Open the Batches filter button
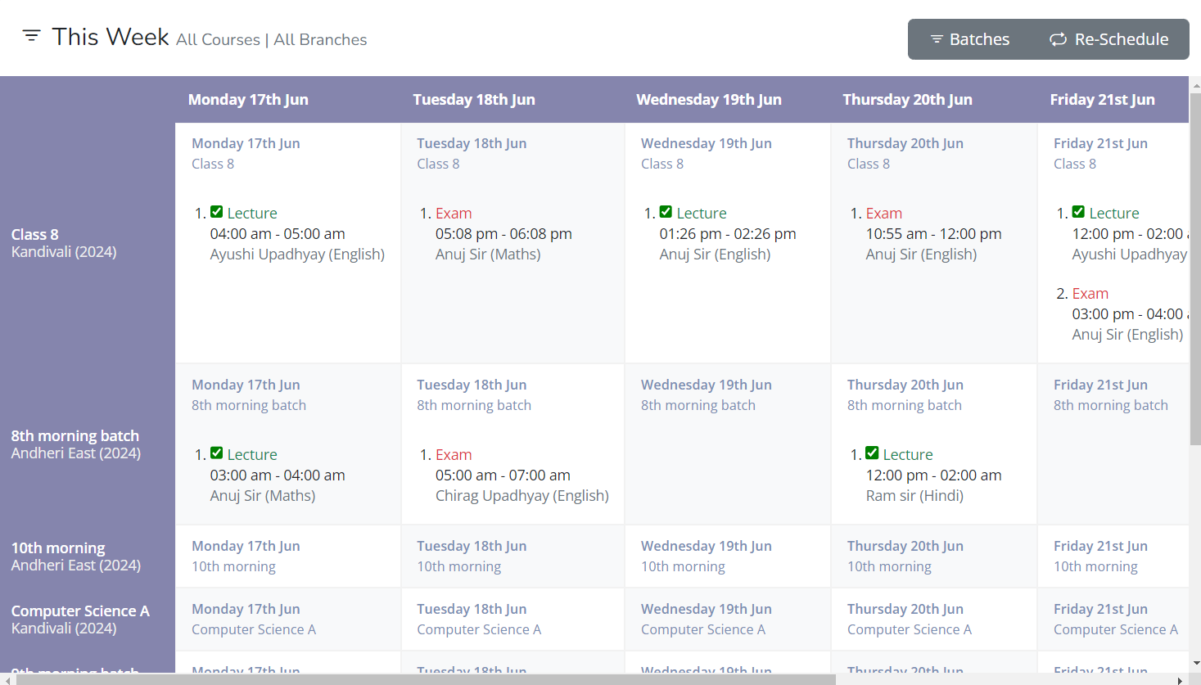The width and height of the screenshot is (1201, 685). coord(969,39)
